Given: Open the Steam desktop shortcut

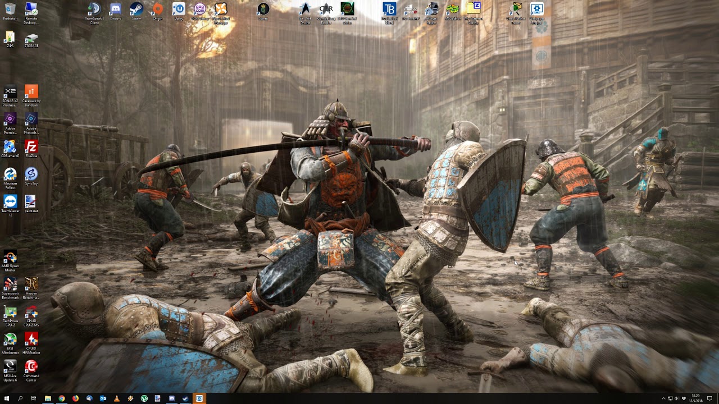Looking at the screenshot, I should pos(136,10).
